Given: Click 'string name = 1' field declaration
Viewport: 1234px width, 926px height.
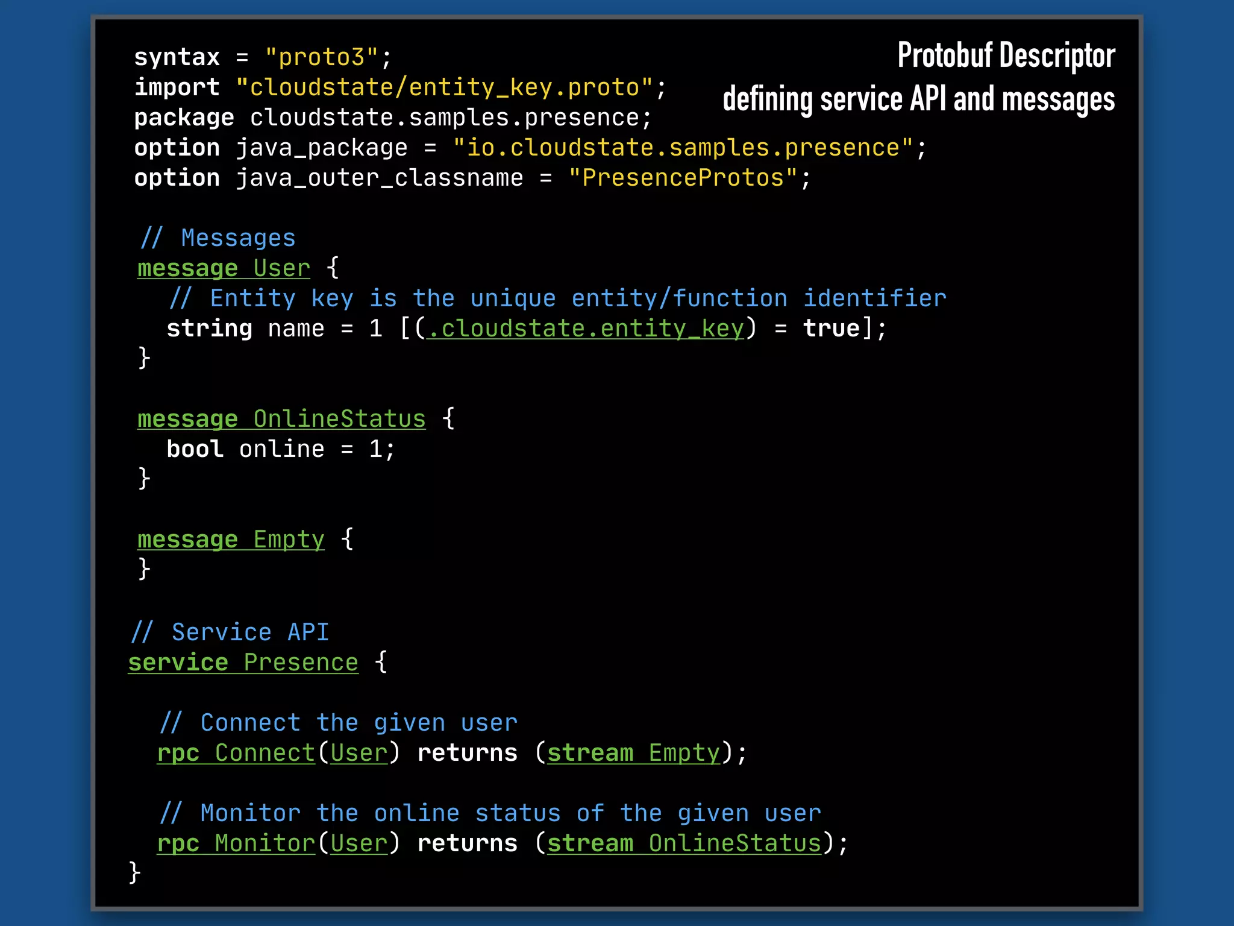Looking at the screenshot, I should coord(275,329).
